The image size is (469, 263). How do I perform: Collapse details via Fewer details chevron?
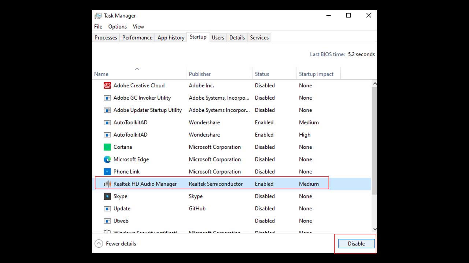pyautogui.click(x=98, y=243)
